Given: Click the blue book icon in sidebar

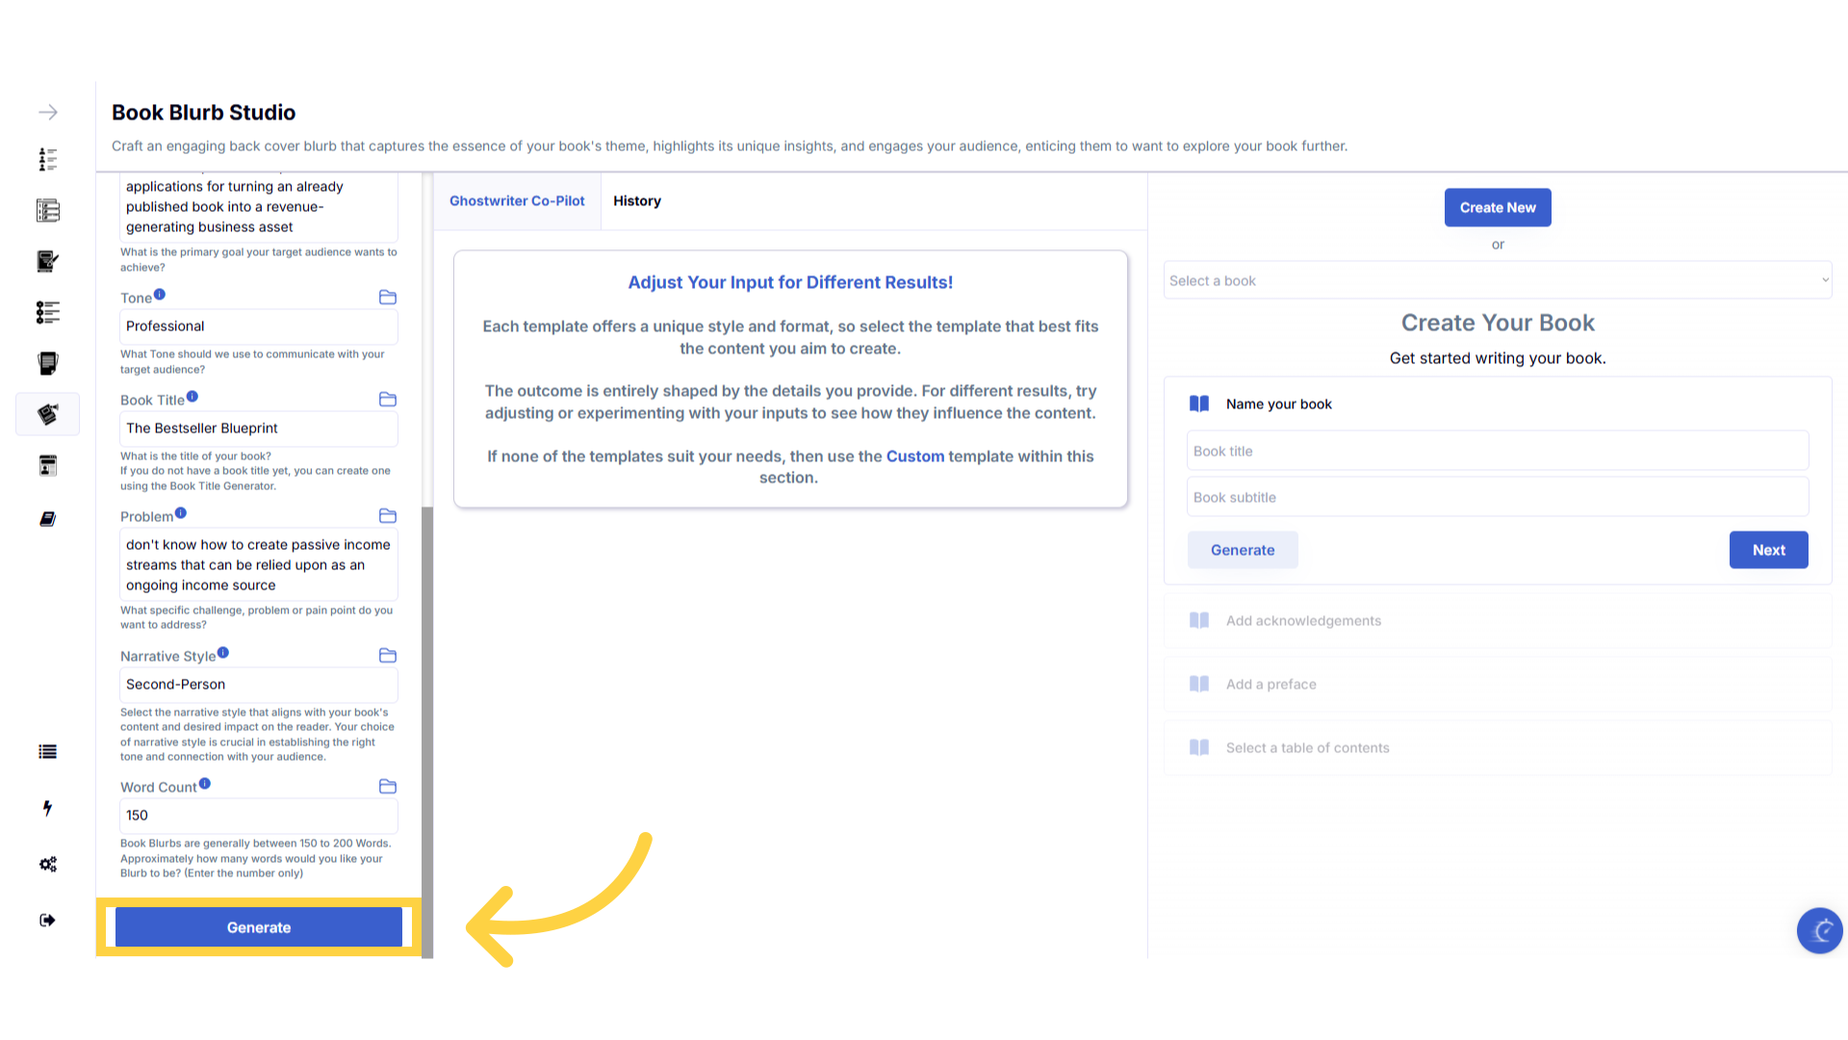Looking at the screenshot, I should [x=47, y=519].
